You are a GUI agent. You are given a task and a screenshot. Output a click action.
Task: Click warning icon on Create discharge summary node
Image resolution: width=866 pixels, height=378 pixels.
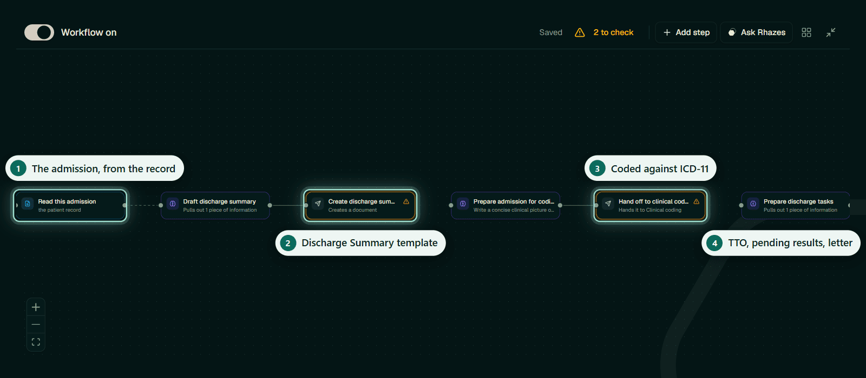click(406, 201)
